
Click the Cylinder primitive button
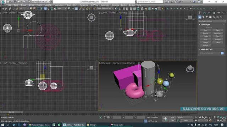point(205,36)
